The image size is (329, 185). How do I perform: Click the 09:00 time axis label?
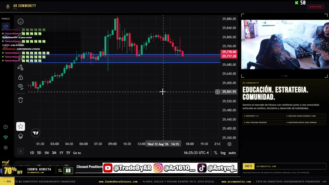112,144
